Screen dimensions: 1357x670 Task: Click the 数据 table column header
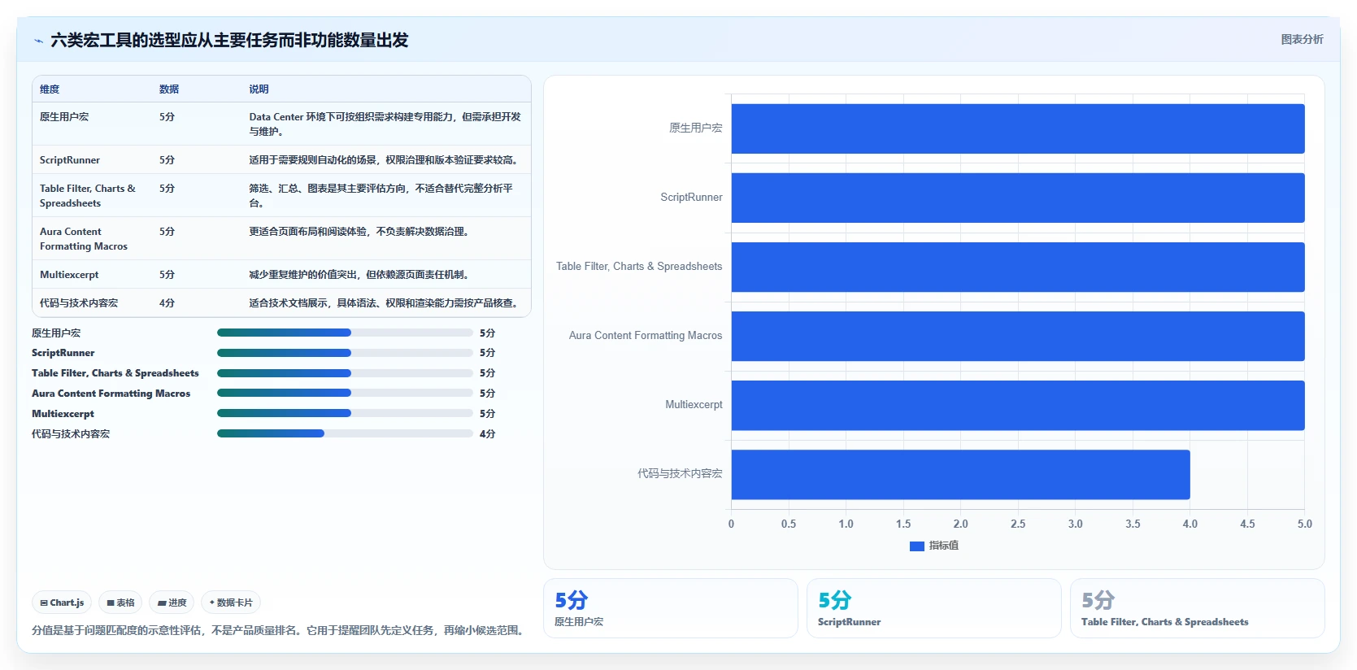click(169, 89)
